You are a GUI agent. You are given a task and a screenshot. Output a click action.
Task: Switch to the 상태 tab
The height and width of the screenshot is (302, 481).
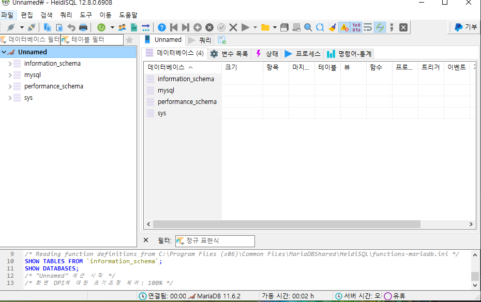[267, 54]
